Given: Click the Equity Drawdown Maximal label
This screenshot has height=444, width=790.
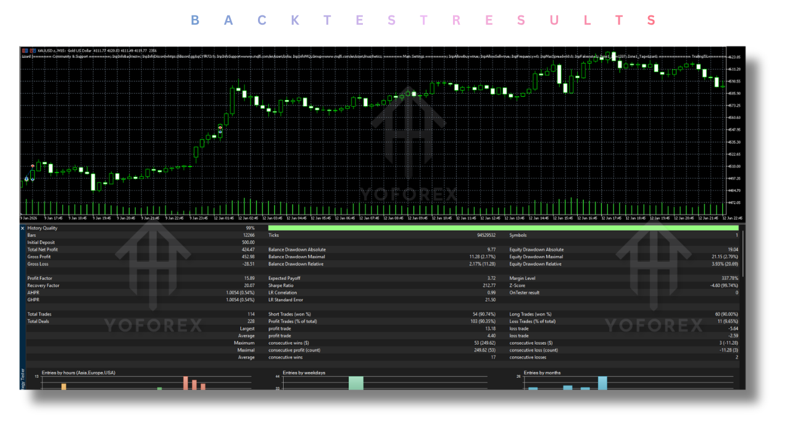Looking at the screenshot, I should pyautogui.click(x=536, y=257).
